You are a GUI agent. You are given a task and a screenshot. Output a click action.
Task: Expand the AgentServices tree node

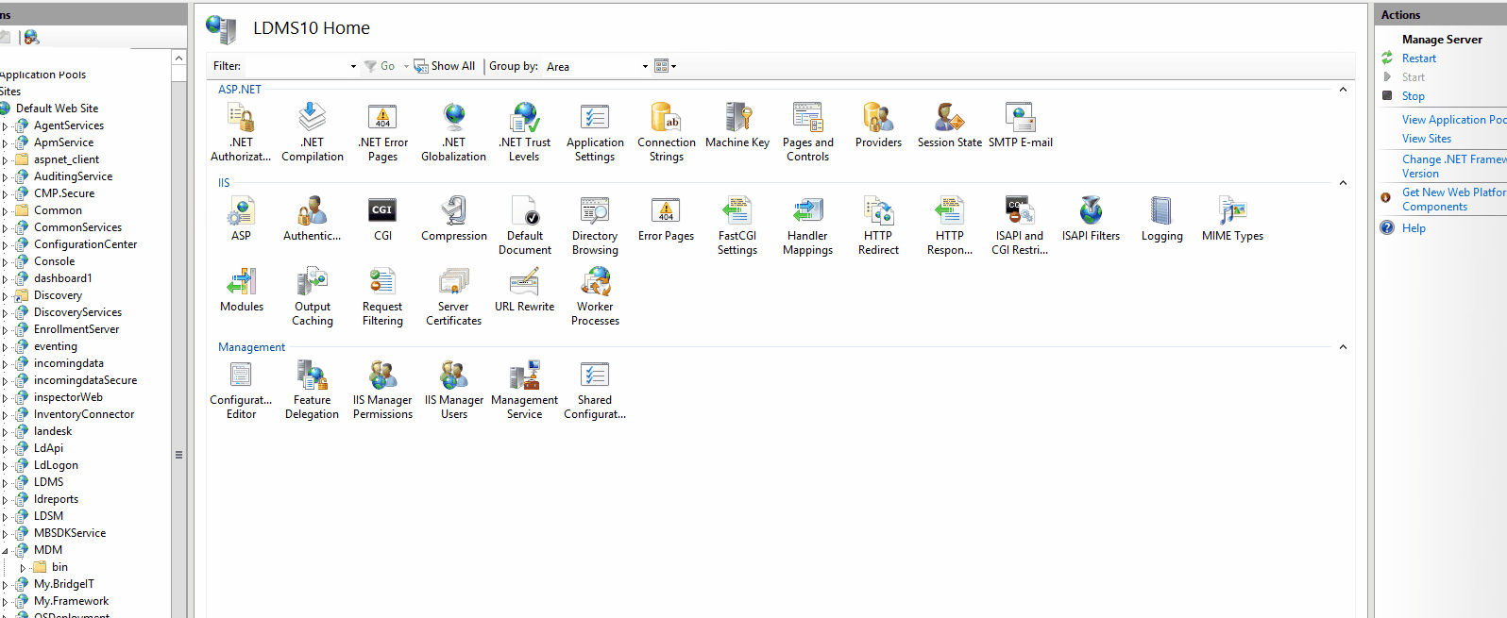[x=5, y=125]
